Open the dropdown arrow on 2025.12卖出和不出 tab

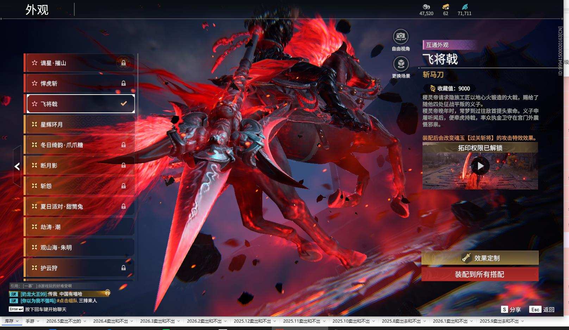tap(275, 321)
